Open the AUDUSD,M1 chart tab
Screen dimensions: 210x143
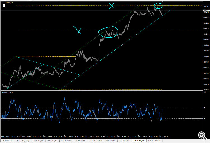point(38,140)
